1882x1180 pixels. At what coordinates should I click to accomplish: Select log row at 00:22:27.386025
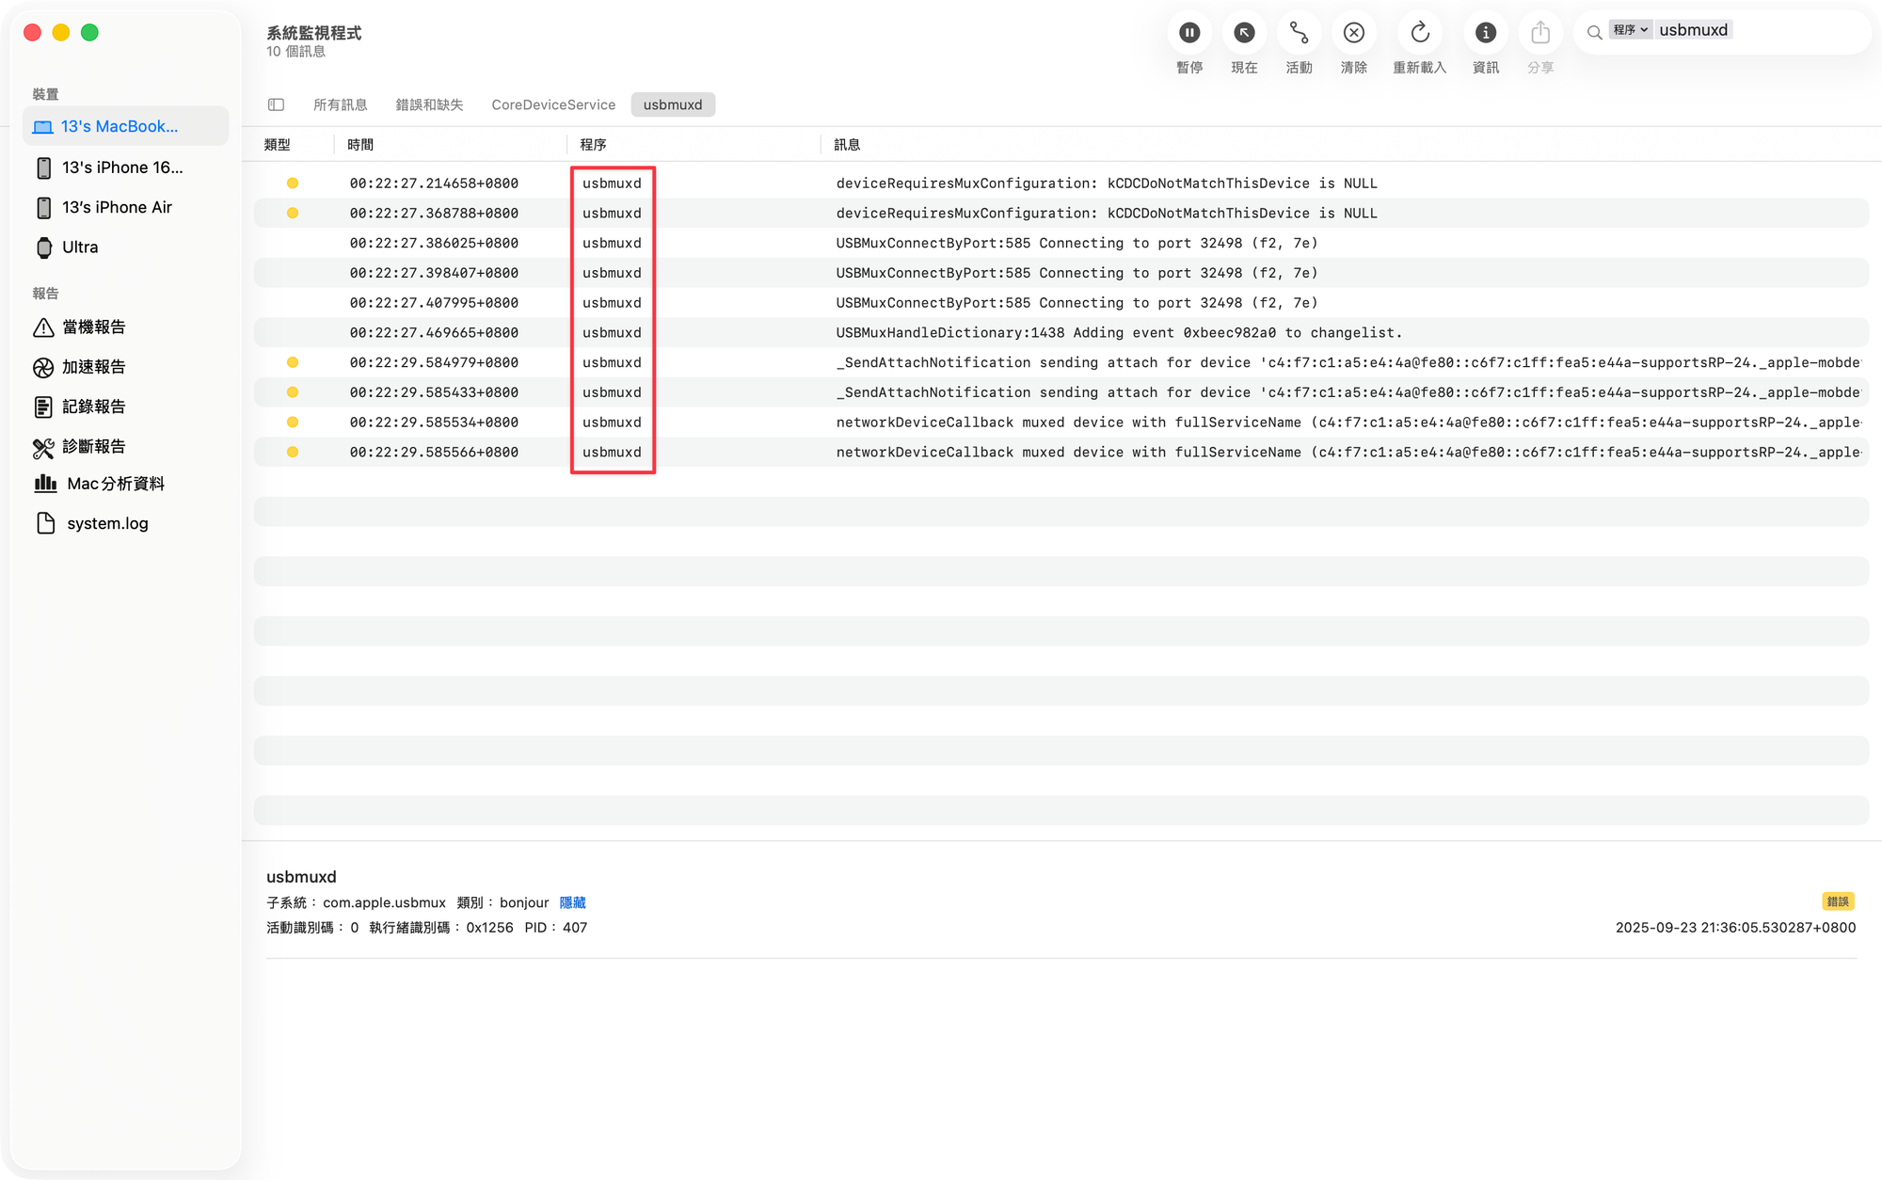[1061, 243]
